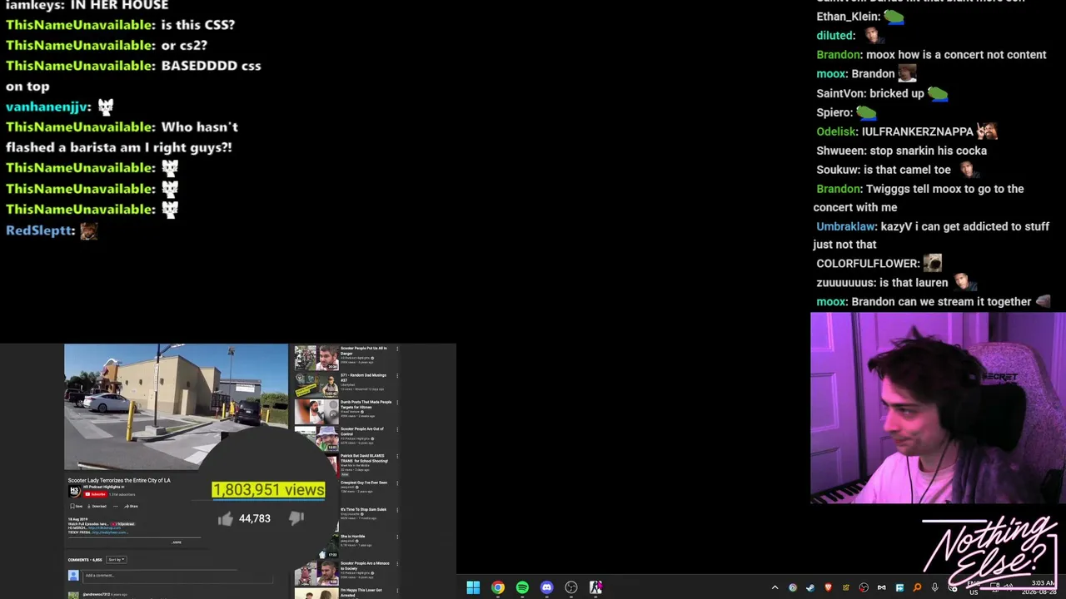Screen dimensions: 1066x599
Task: Click the red Subscribe button
Action: click(x=95, y=494)
